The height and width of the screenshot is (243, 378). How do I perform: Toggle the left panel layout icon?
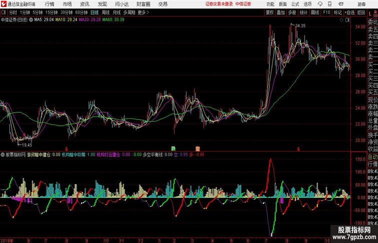3,12
